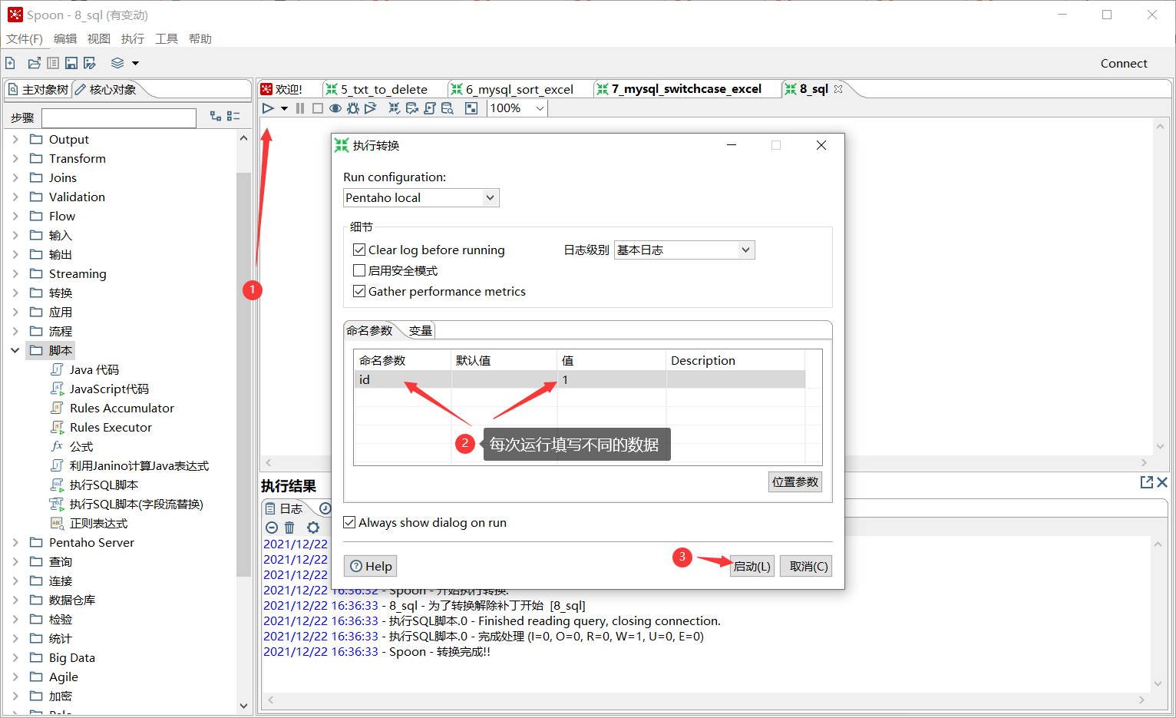Open a file using the open-folder icon
This screenshot has height=718, width=1176.
click(x=34, y=63)
